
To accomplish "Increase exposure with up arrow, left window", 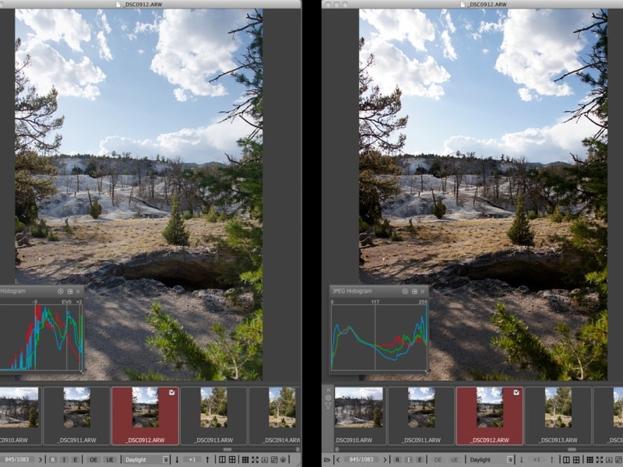I will [x=207, y=459].
